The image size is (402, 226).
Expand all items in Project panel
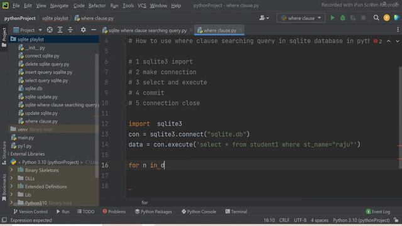[60, 30]
